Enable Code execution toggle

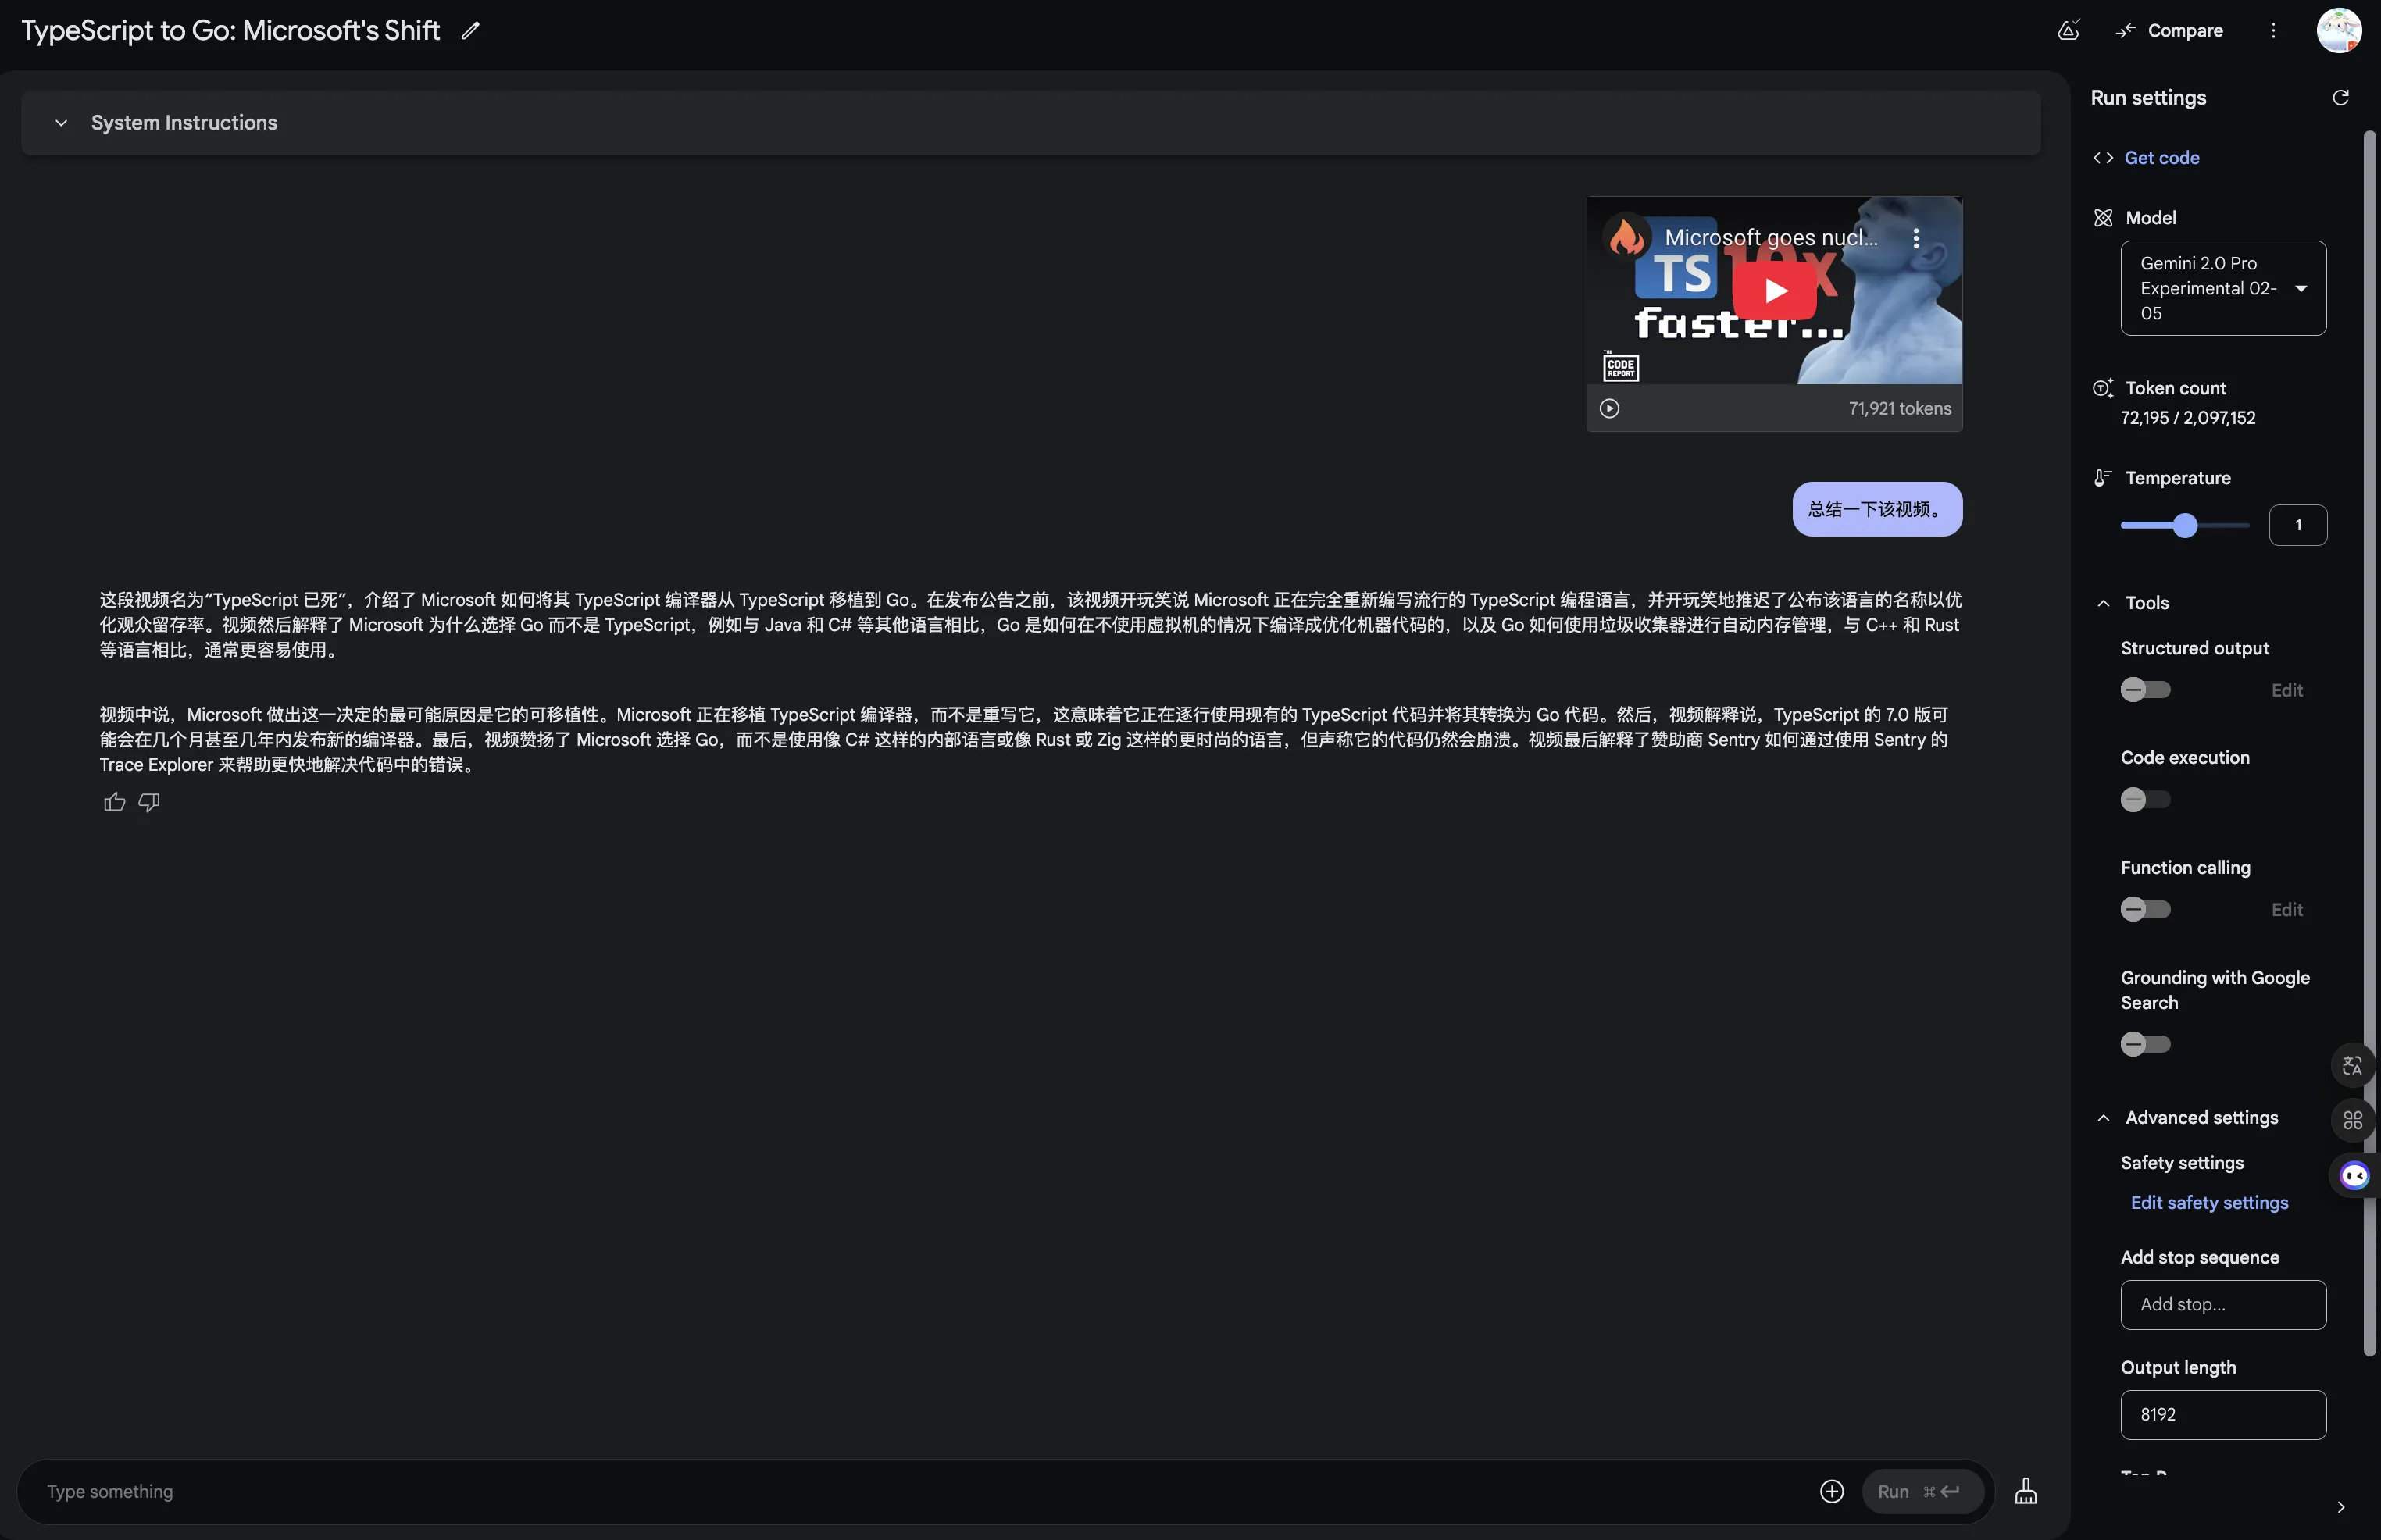[2145, 800]
